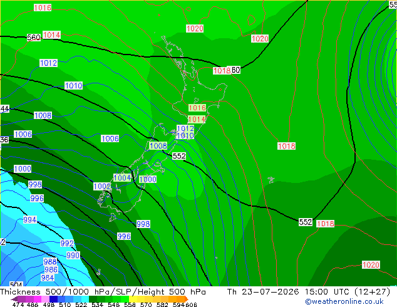Image resolution: width=397 pixels, height=307 pixels.
Task: Click the 1014 label directly below 1016
Action: (197, 119)
